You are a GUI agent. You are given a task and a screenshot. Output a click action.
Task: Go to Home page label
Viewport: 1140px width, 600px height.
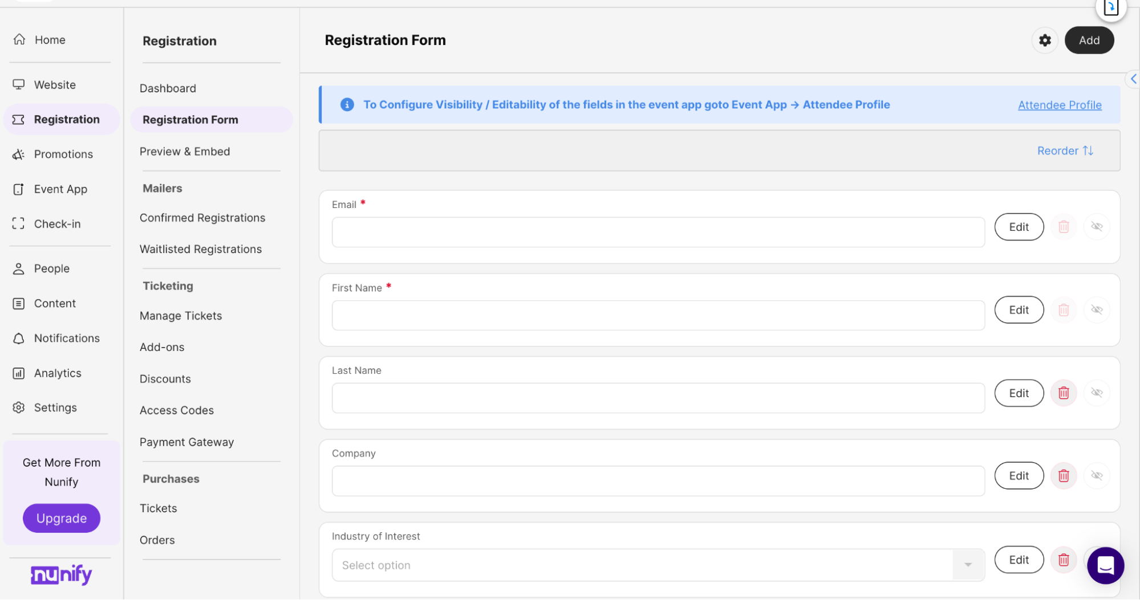point(50,40)
